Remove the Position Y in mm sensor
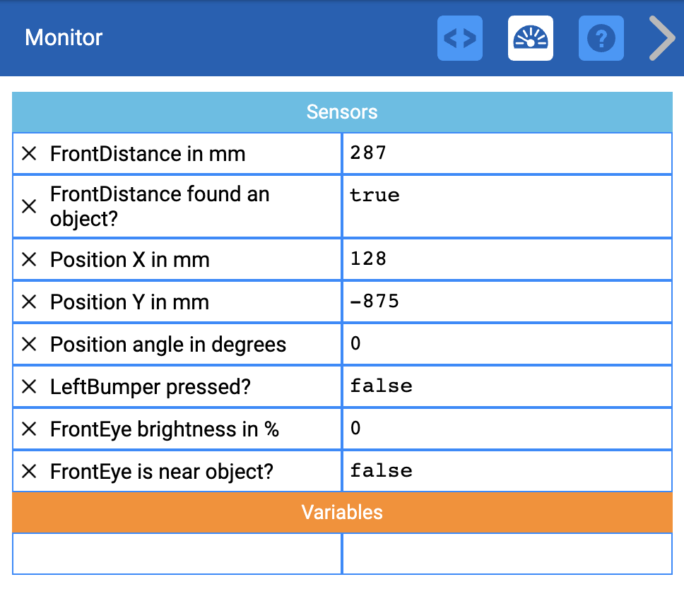The height and width of the screenshot is (589, 684). click(29, 302)
